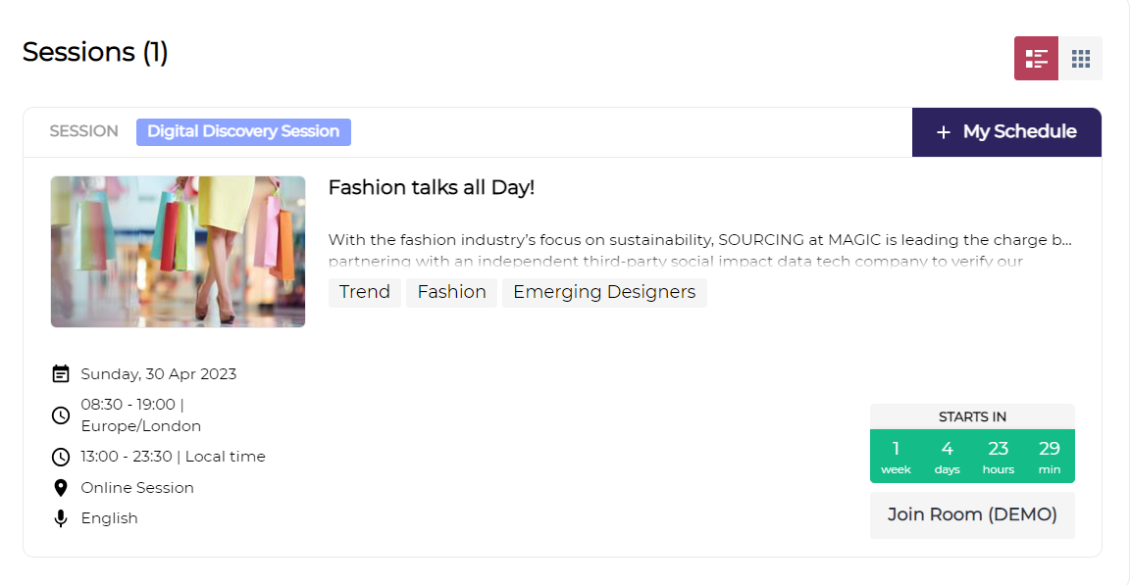This screenshot has height=585, width=1131.
Task: Open the shopping bags session thumbnail
Action: pos(178,252)
